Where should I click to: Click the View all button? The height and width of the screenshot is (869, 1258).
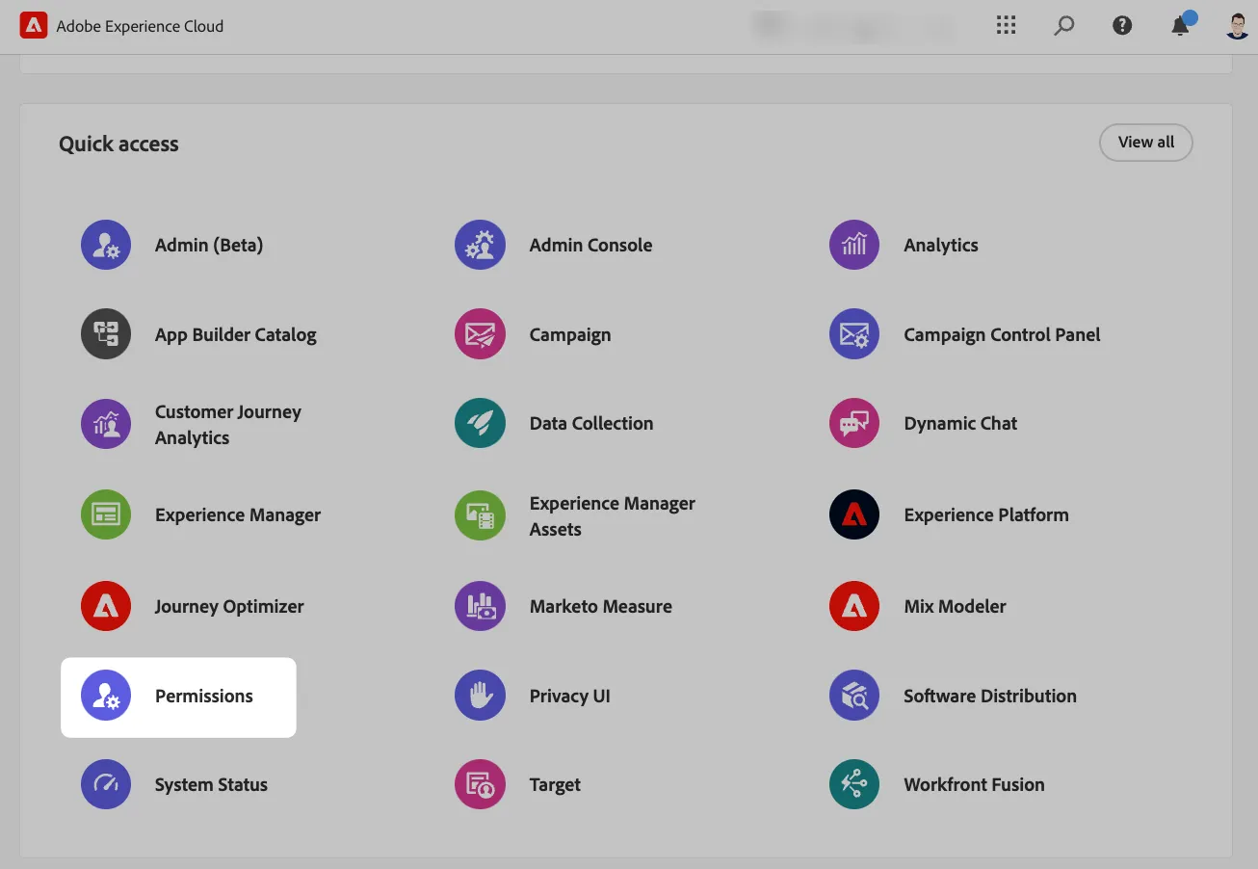(x=1146, y=143)
